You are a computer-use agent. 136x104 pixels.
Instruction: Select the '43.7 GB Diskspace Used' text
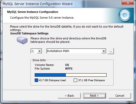pyautogui.click(x=52, y=80)
